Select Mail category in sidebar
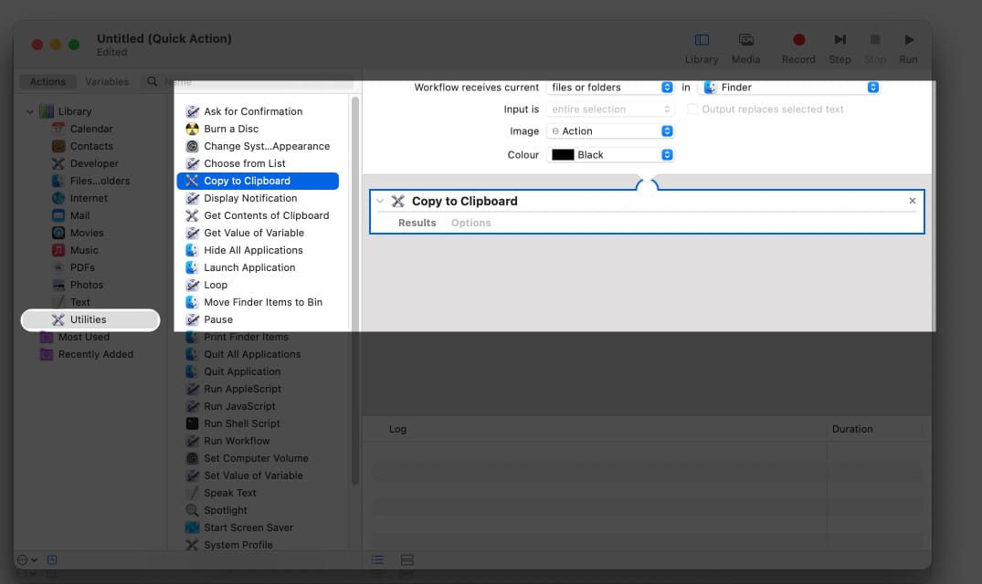982x584 pixels. [79, 215]
